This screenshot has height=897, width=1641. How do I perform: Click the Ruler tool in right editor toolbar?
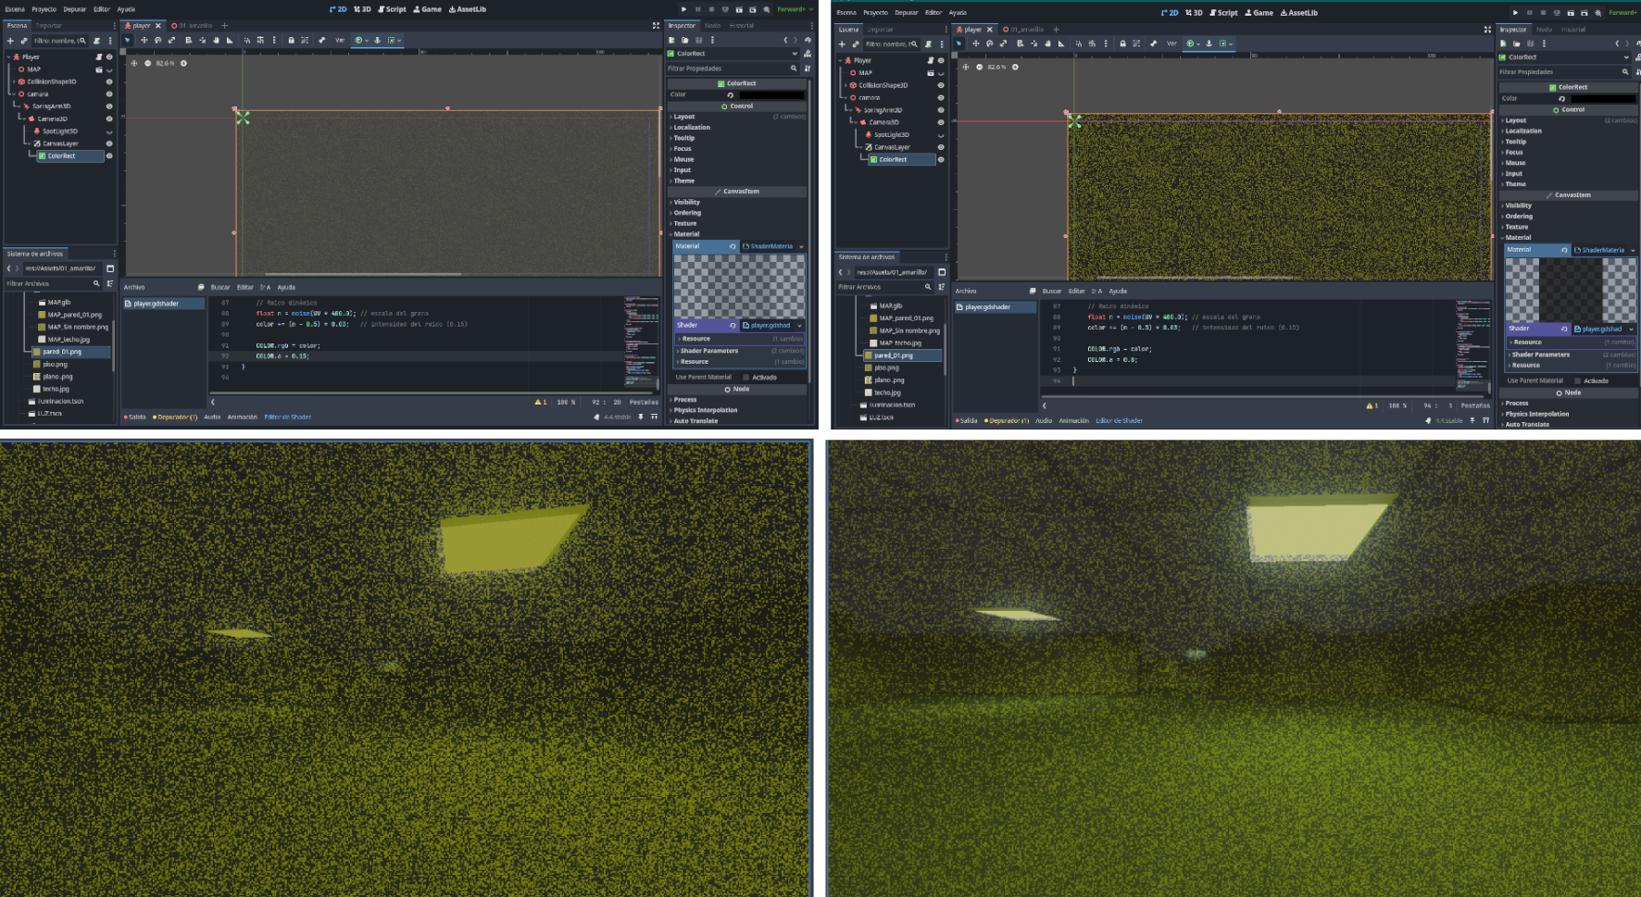coord(1061,44)
